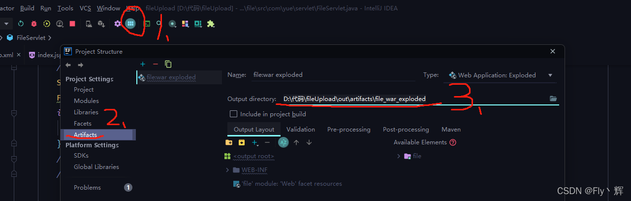
Task: Open the artifact Type dropdown
Action: tap(500, 75)
